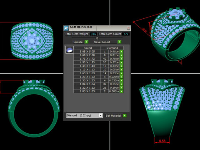Screen dimensions: 200x150
Task: Click the Save Report green arrow button
Action: [119, 42]
